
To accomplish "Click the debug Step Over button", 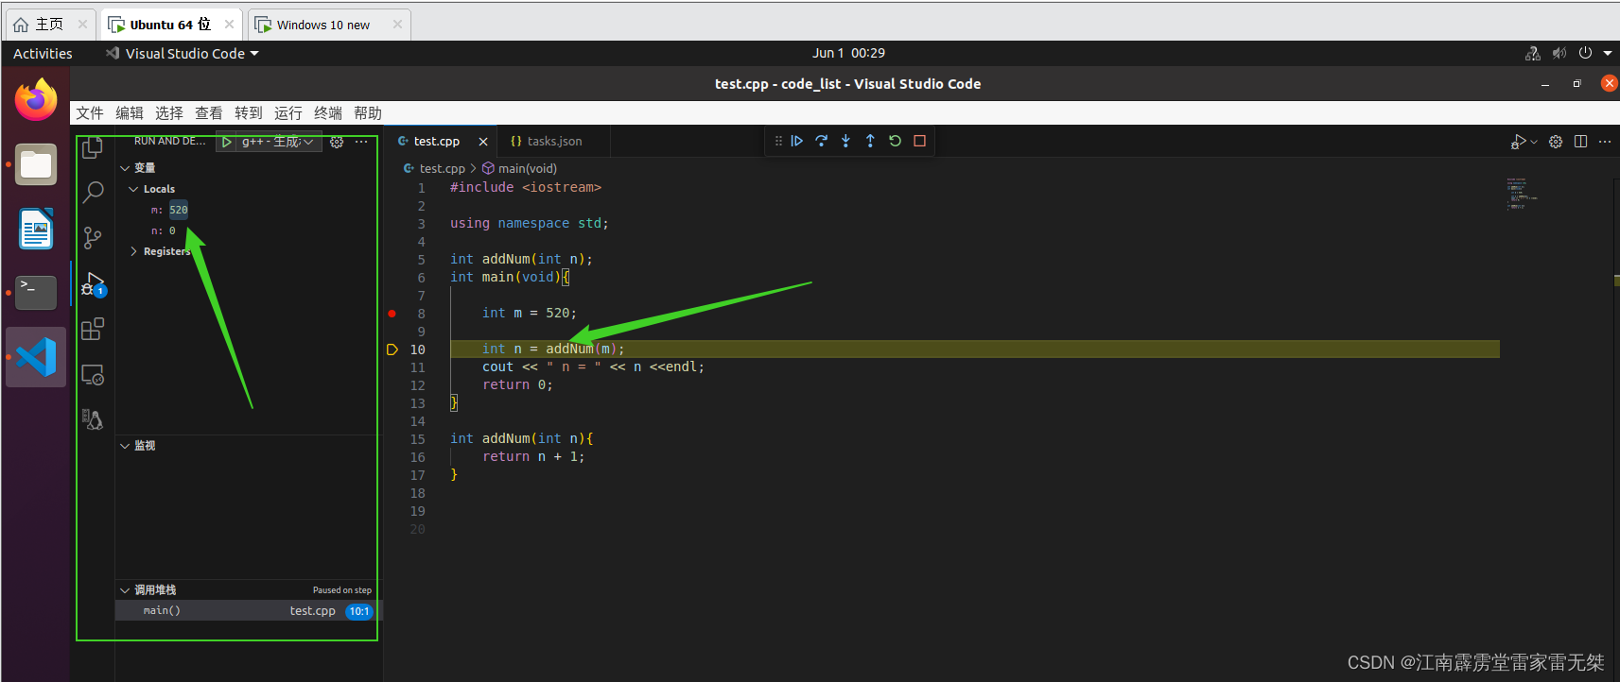I will [821, 141].
